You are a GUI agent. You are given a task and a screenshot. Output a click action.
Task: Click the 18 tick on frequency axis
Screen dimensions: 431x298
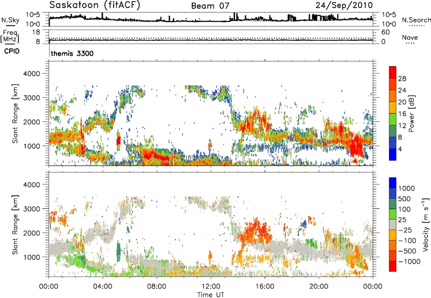36,32
